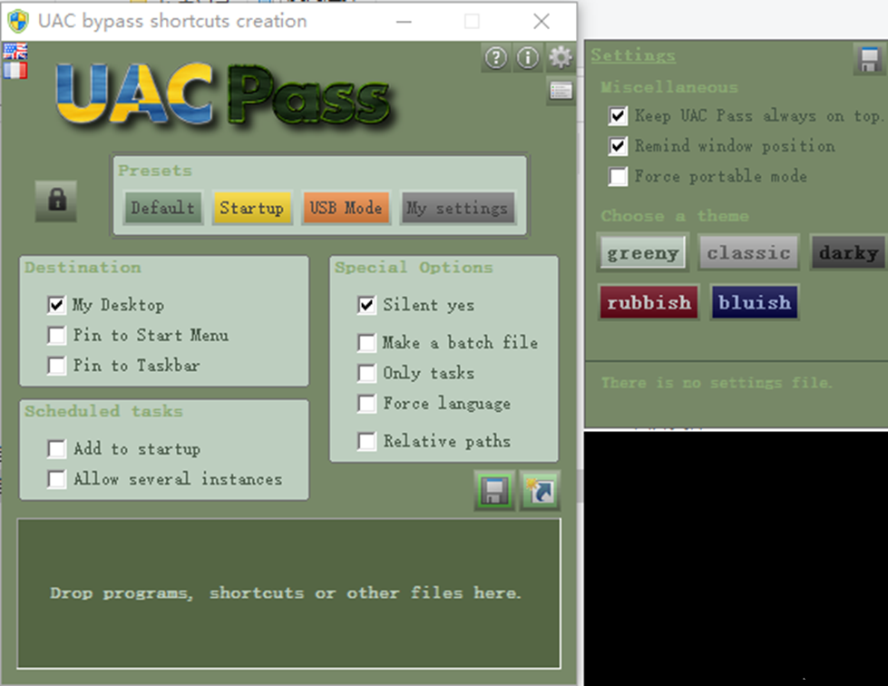Apply the Startup preset

pos(252,208)
